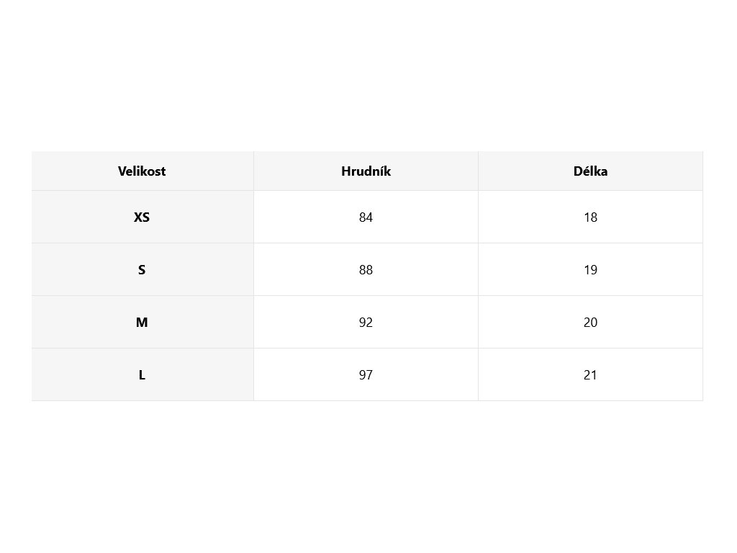Select the chest measurement for size L

point(366,375)
